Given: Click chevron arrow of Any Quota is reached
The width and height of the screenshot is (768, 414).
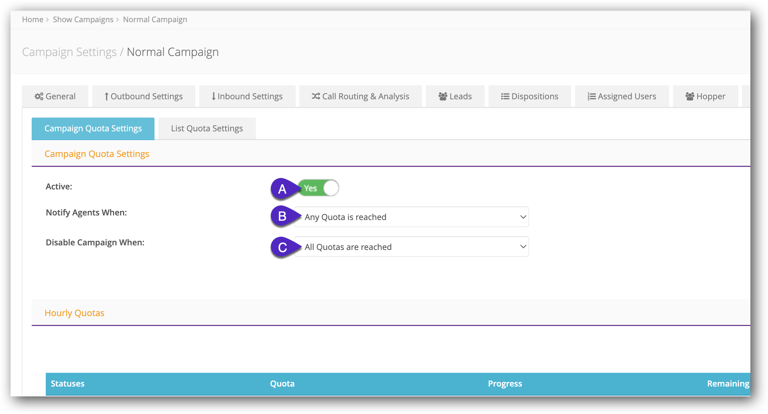Looking at the screenshot, I should [523, 217].
